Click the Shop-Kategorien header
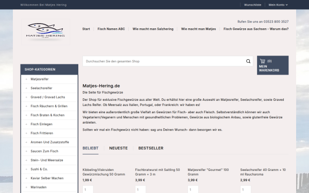 (49, 69)
